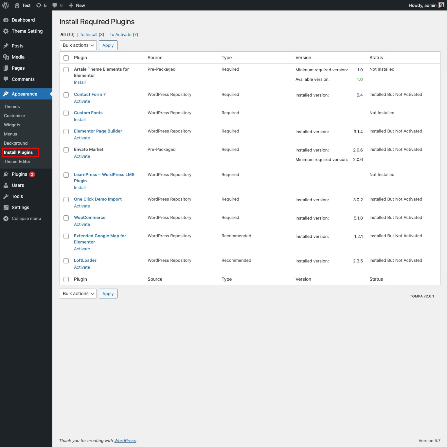Open updates via the refresh icon showing 5
447x447 pixels.
38,5
